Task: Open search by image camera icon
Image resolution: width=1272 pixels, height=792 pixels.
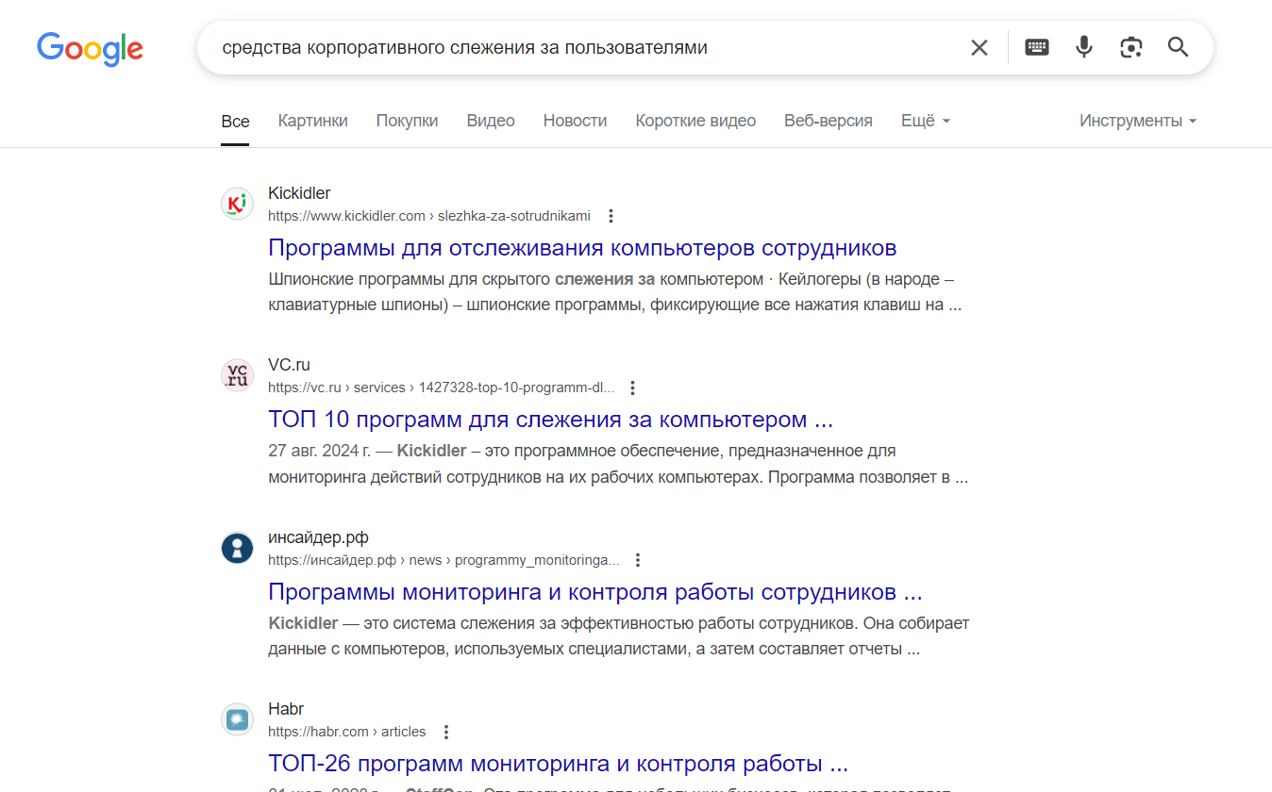Action: point(1131,47)
